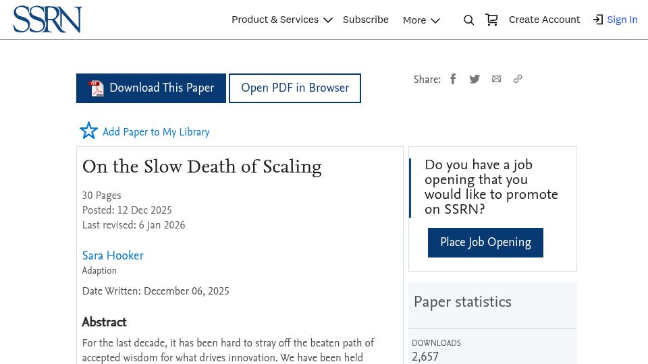Screen dimensions: 648x364
Task: Share paper on Twitter
Action: point(475,79)
